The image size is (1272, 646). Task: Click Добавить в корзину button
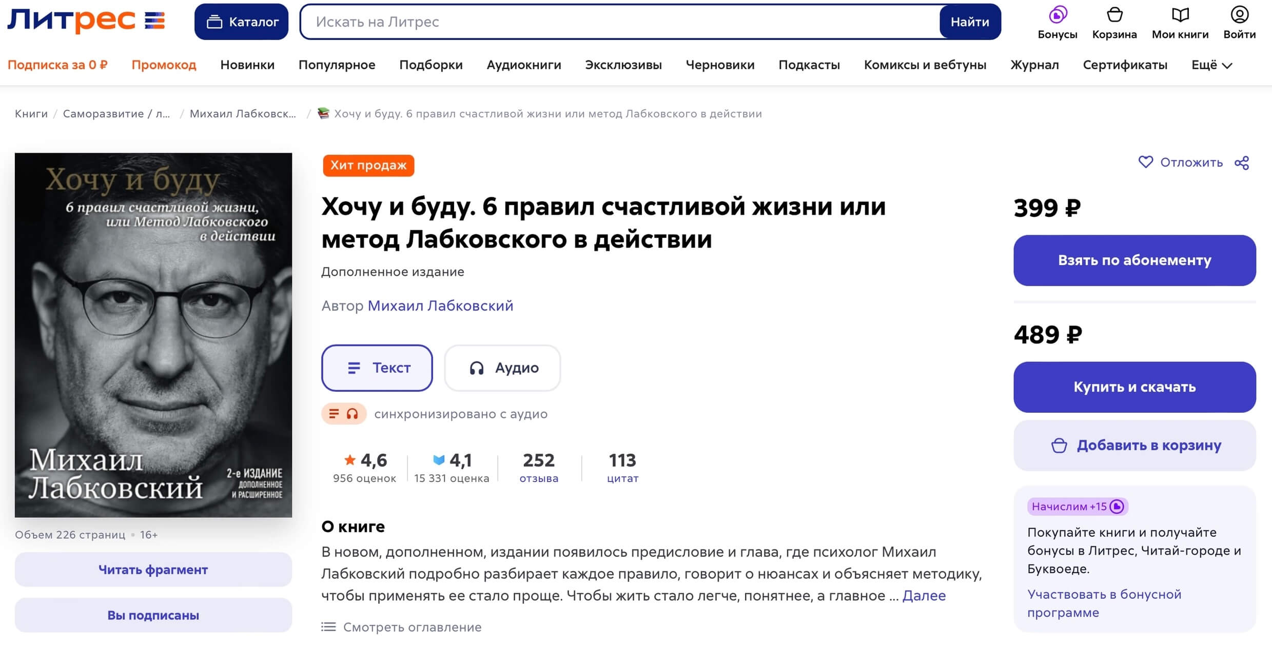tap(1134, 446)
